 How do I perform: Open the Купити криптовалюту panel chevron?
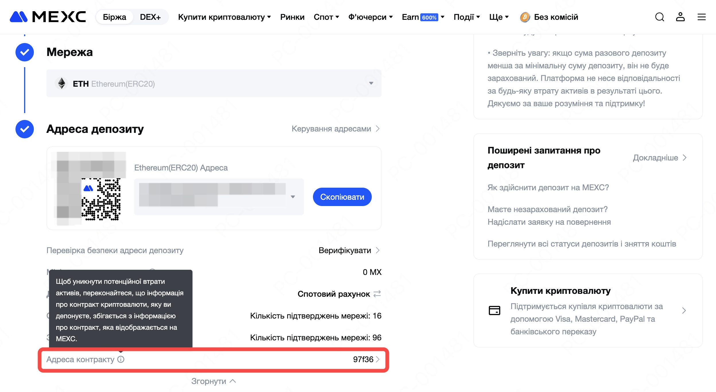684,310
